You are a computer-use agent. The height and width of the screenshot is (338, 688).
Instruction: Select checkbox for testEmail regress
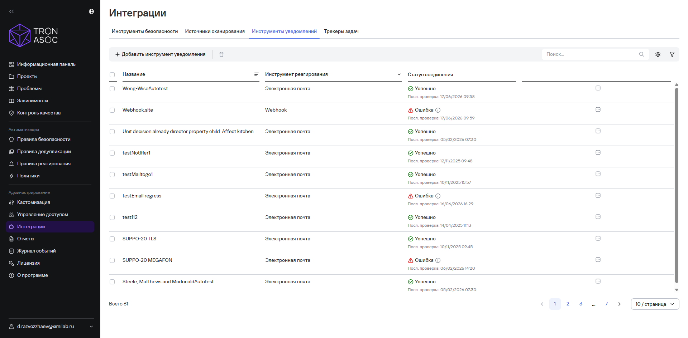click(112, 196)
